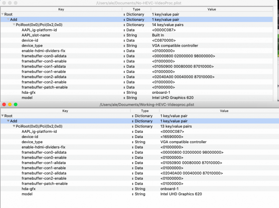
Task: Collapse the Root entry in No-HEVC-VideoProc window
Action: [3, 14]
